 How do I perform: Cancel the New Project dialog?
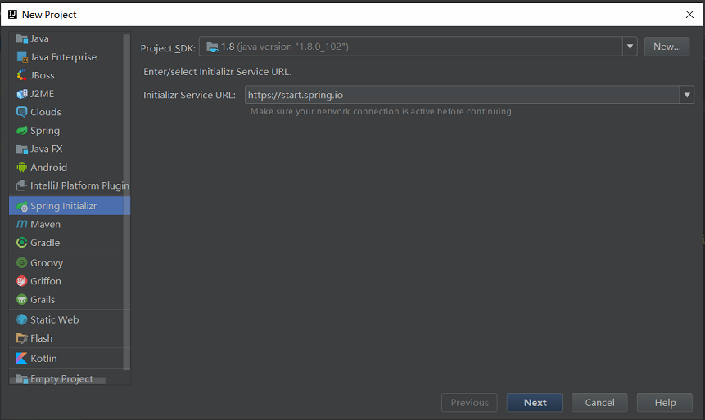pyautogui.click(x=599, y=403)
